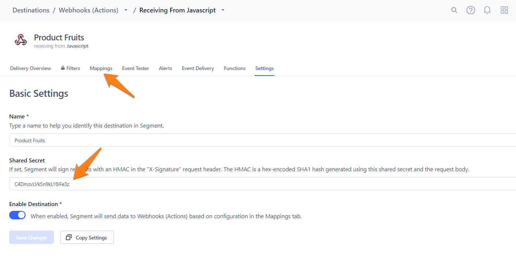Screen dimensions: 516x271
Task: Open the Webhooks (Actions) breadcrumb dropdown
Action: click(x=126, y=10)
